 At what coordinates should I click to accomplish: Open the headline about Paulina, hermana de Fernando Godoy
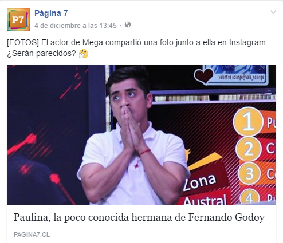139,217
